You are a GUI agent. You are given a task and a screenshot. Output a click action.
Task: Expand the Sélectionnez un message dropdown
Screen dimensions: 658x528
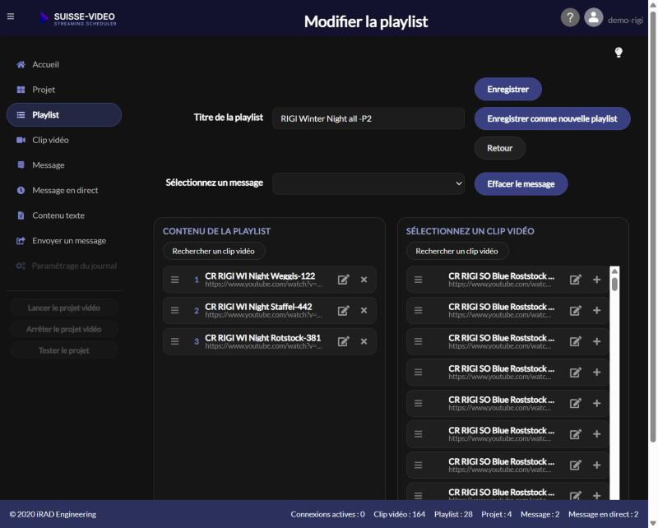click(x=368, y=184)
